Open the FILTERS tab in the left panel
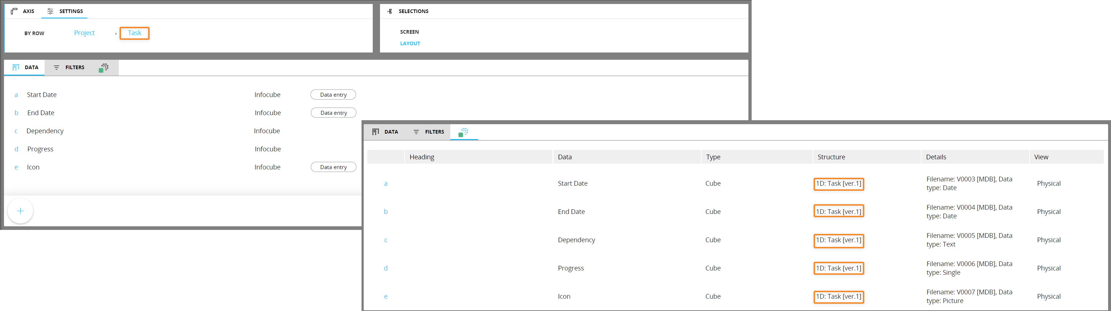This screenshot has width=1111, height=311. tap(69, 67)
